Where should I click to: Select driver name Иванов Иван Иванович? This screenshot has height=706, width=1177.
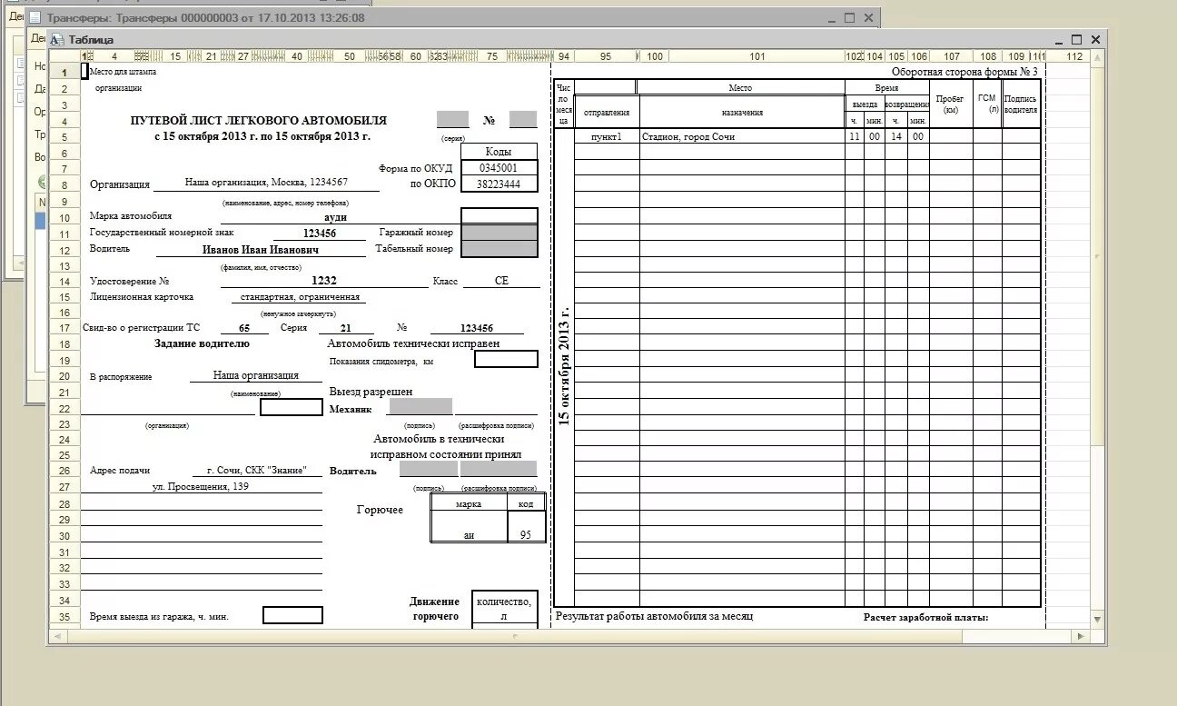(261, 249)
